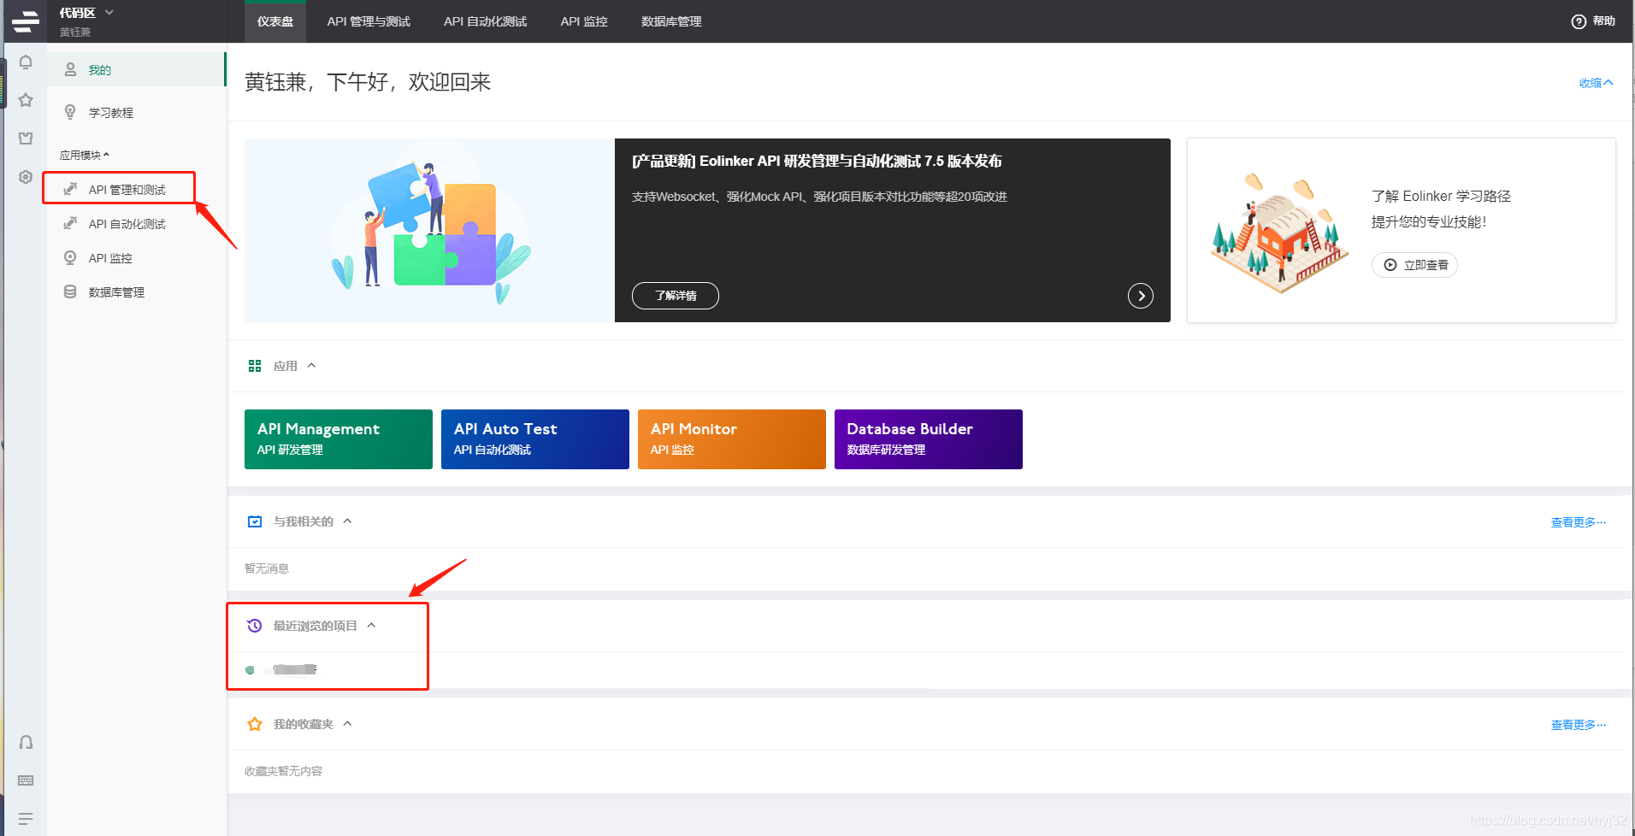Select 我的 in the sidebar
The width and height of the screenshot is (1635, 836).
[x=137, y=69]
